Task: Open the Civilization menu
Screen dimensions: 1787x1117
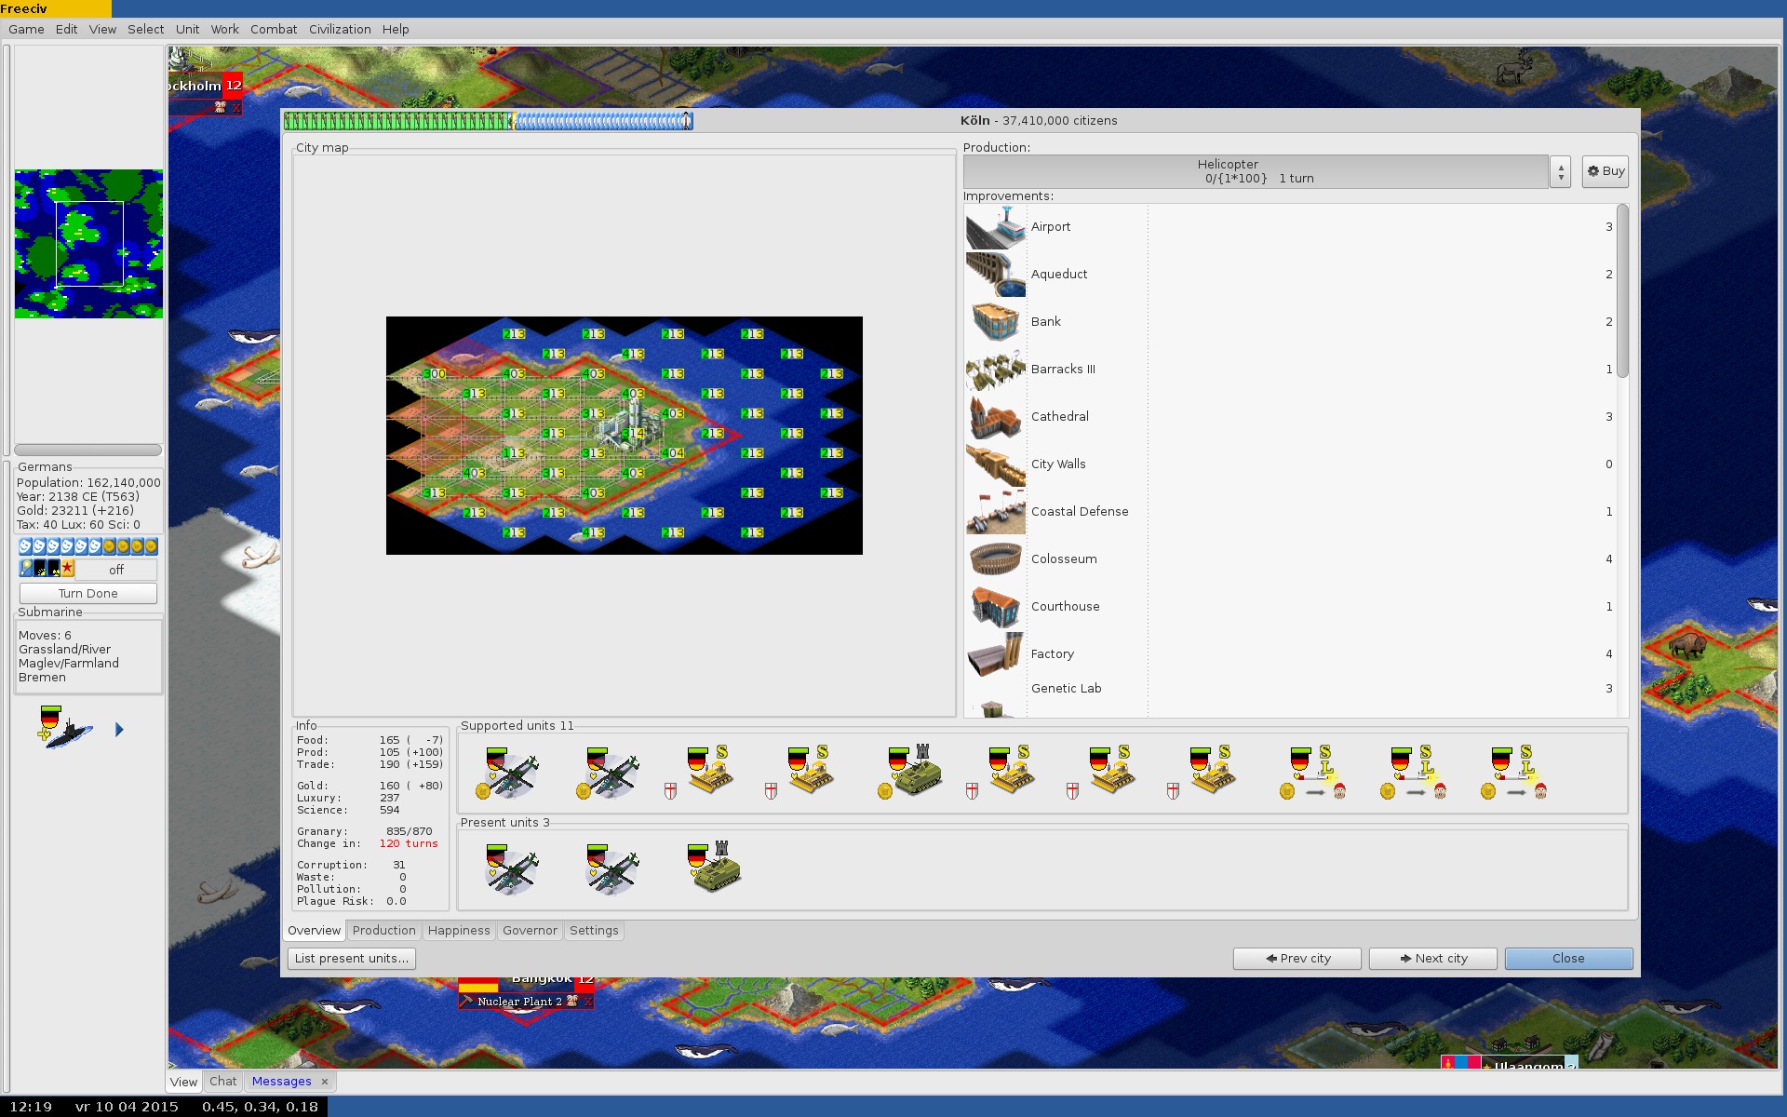Action: click(x=339, y=29)
